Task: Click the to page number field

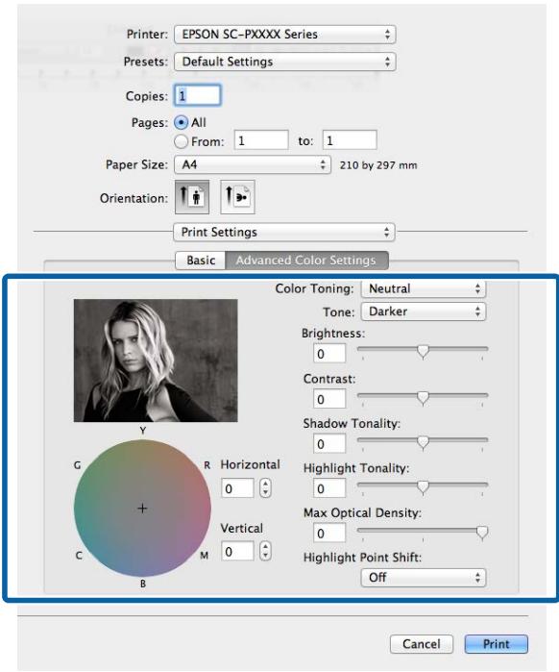Action: coord(350,140)
